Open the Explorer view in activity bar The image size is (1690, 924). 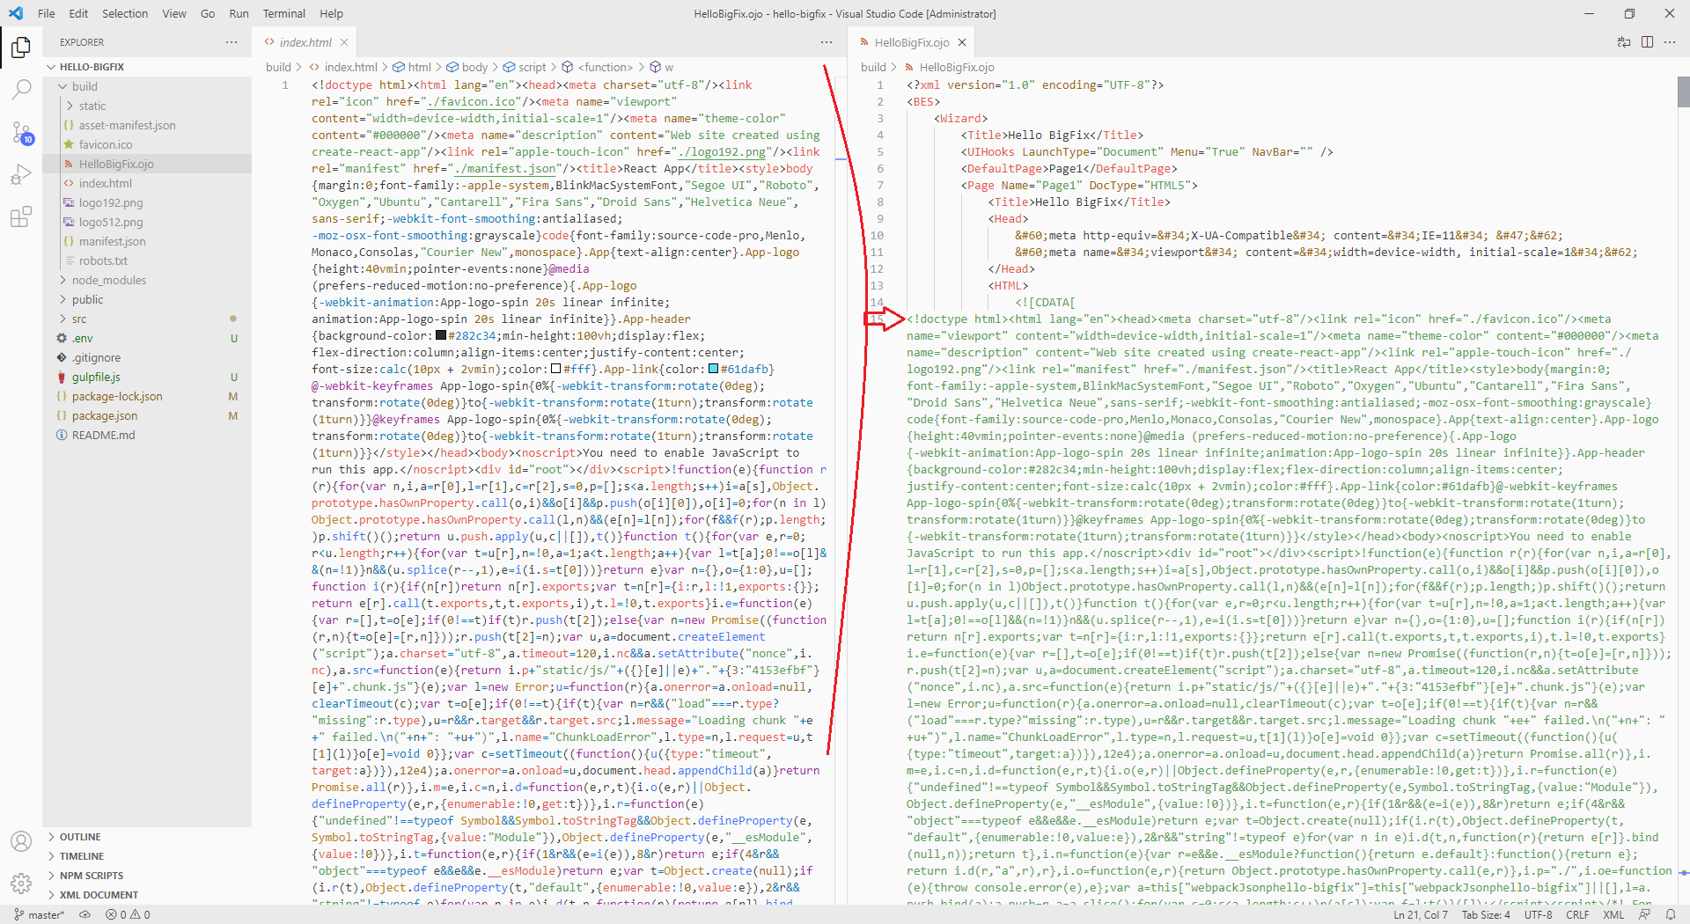click(x=21, y=47)
